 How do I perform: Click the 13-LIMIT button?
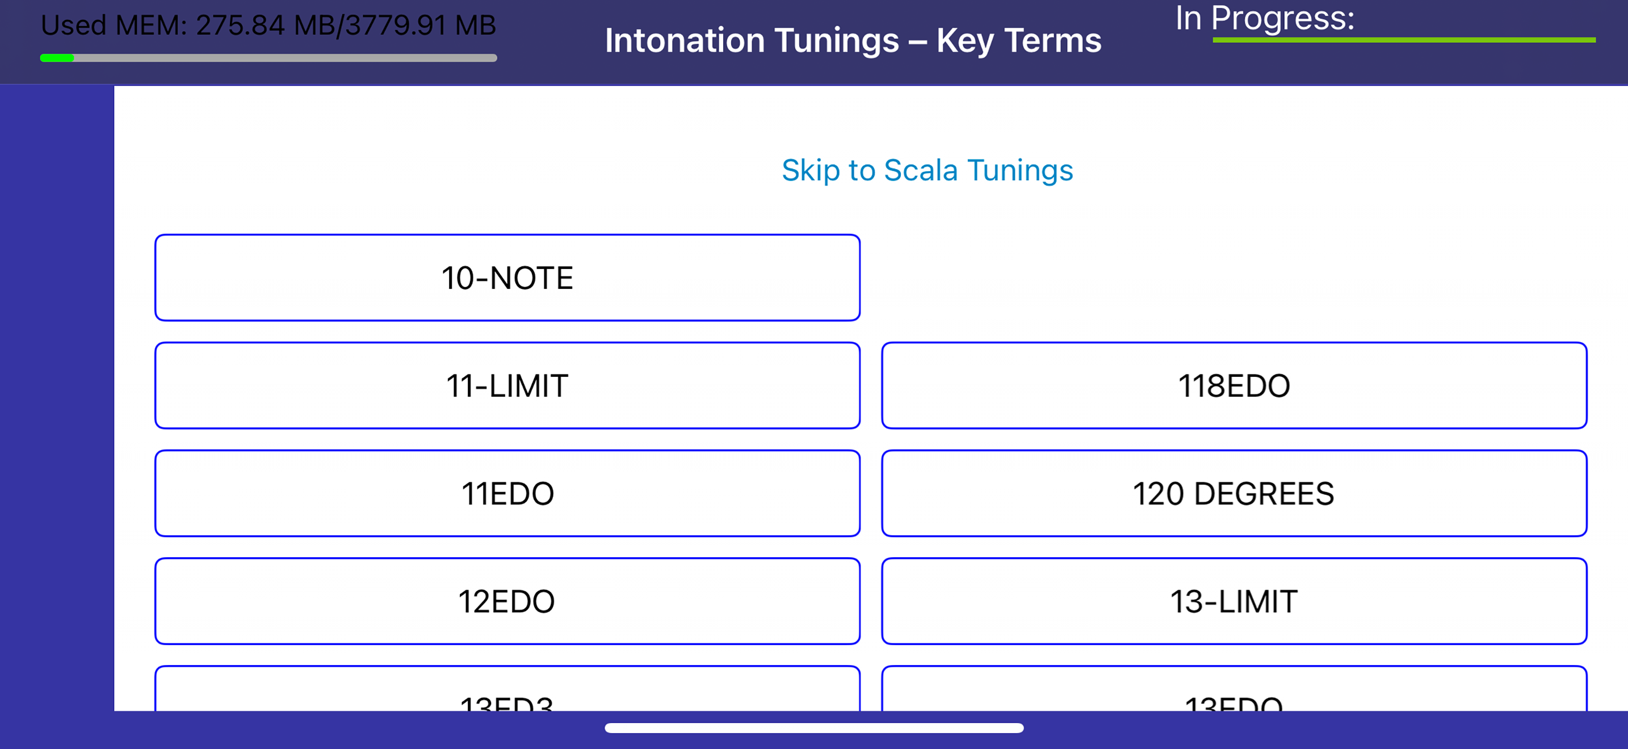pos(1233,601)
